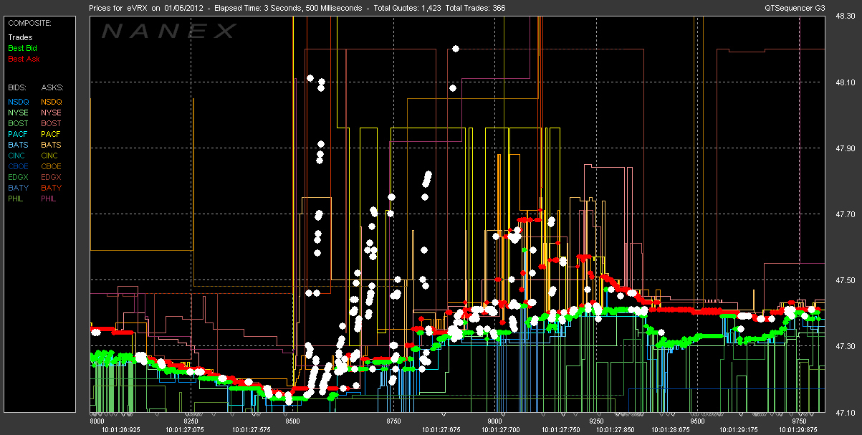Click the 47.50 price axis label
Viewport: 862px width, 435px height.
(x=845, y=279)
